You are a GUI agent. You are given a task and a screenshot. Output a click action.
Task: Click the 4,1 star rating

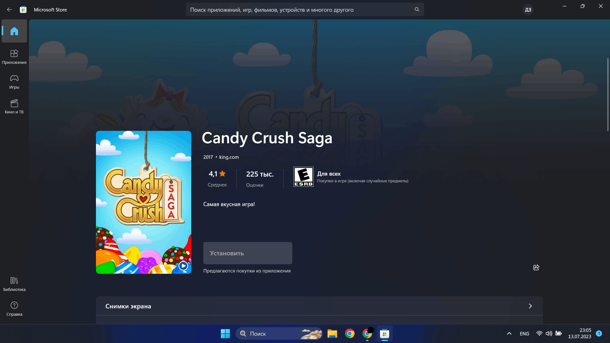point(217,174)
